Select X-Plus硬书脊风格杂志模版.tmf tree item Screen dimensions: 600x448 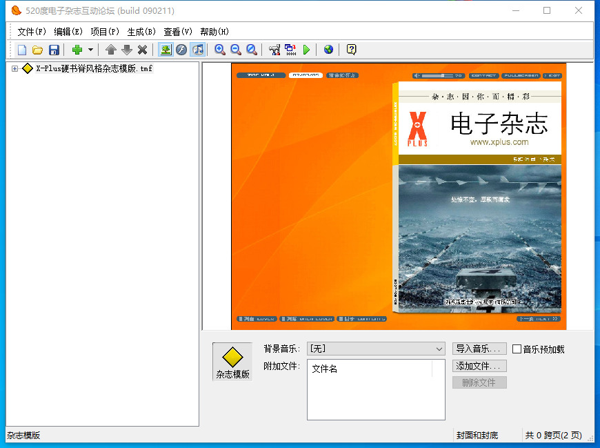94,69
